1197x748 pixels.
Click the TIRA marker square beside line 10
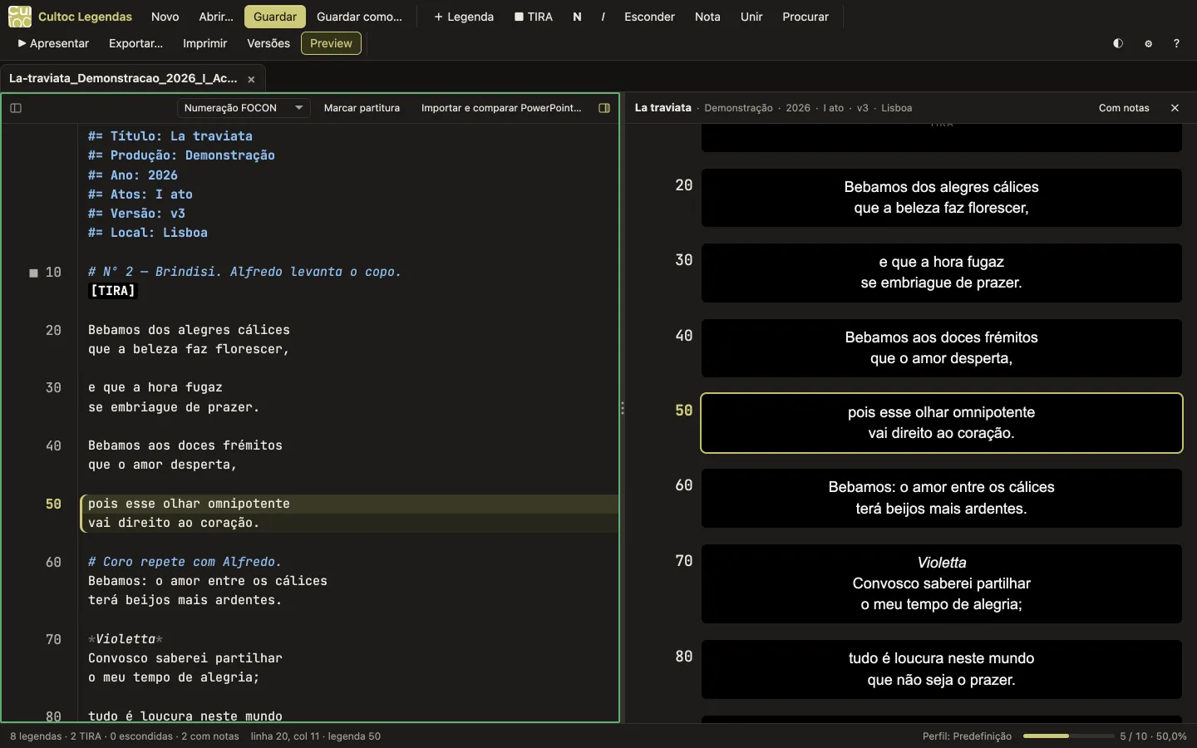pyautogui.click(x=33, y=273)
